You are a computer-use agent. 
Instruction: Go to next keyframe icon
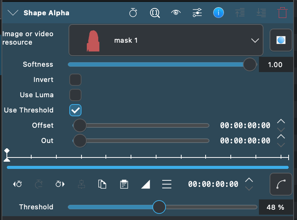[60, 184]
